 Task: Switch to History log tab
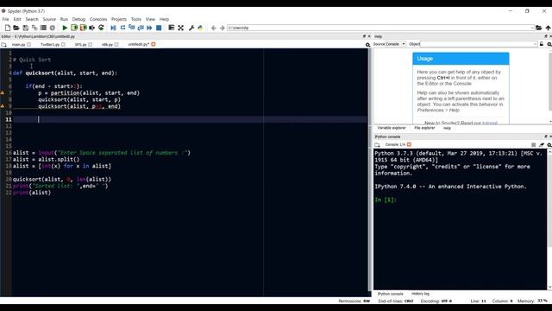[420, 294]
